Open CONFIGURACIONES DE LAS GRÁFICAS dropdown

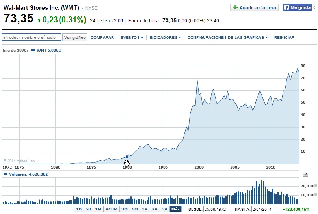click(x=227, y=38)
